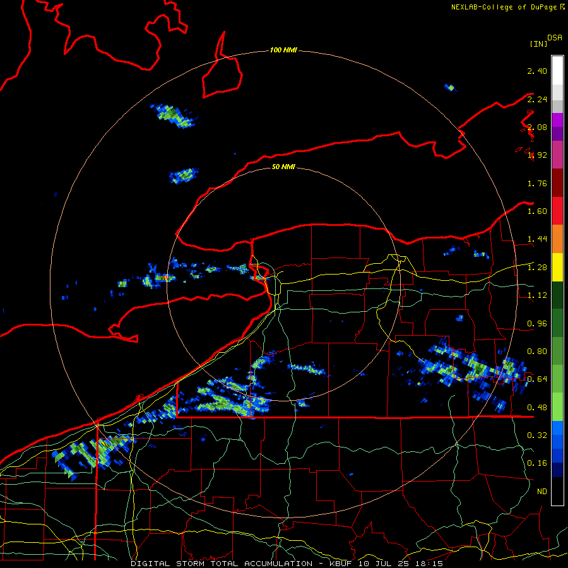Click the 0.48 legend value

[537, 408]
